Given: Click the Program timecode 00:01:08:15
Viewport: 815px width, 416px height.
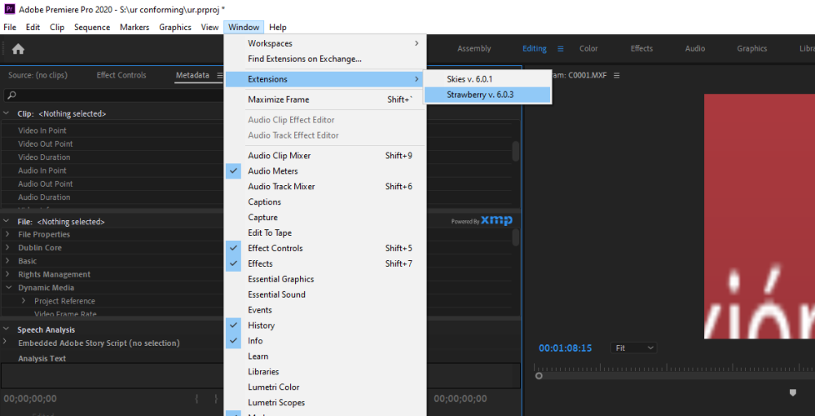Looking at the screenshot, I should pos(565,347).
